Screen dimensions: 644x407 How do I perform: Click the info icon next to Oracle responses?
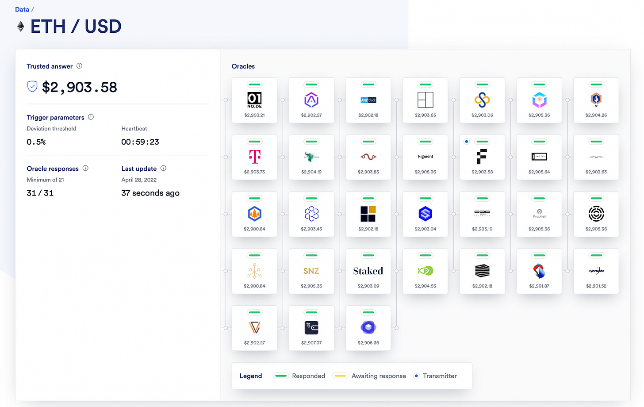(x=85, y=168)
